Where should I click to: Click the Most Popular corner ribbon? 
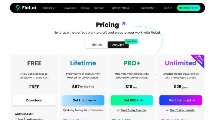tap(199, 60)
